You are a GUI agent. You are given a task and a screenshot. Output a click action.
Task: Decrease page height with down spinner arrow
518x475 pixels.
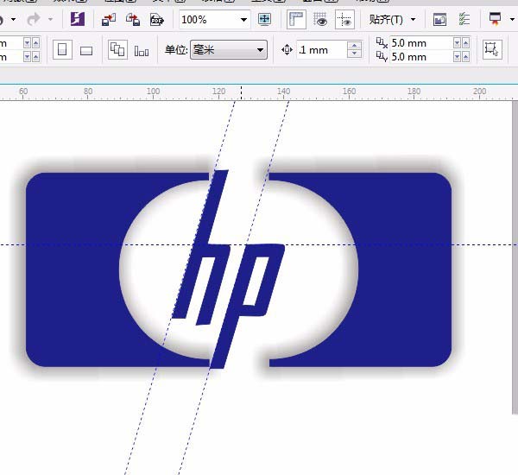pos(27,57)
